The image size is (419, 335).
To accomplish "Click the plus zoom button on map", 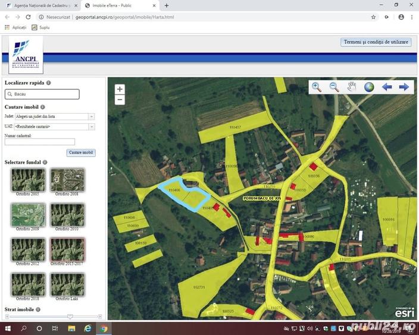I will coord(120,89).
